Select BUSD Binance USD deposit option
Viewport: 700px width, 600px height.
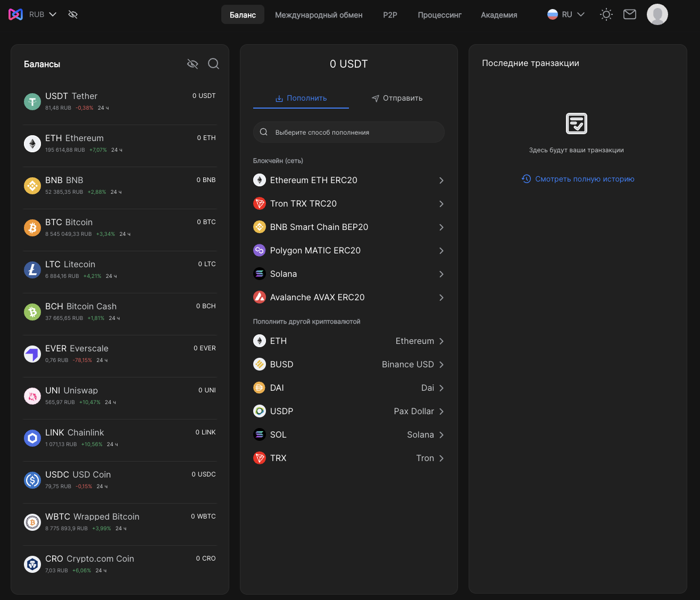click(x=348, y=365)
